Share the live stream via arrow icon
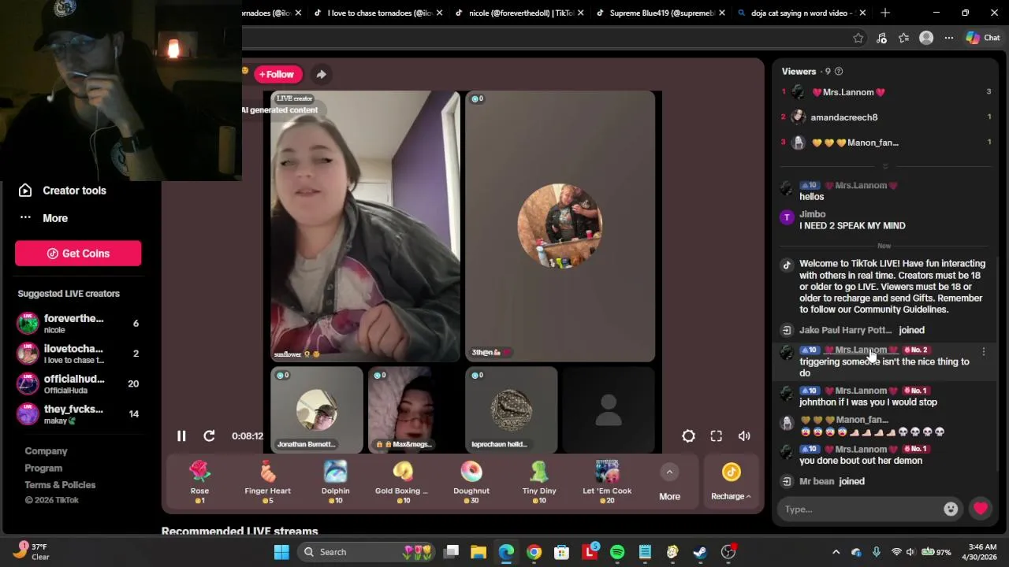 coord(321,74)
